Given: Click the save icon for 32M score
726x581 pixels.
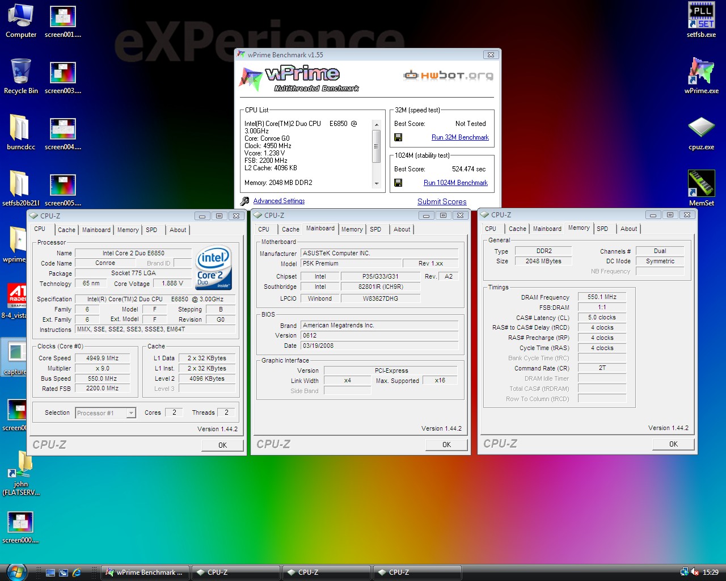Looking at the screenshot, I should [398, 137].
